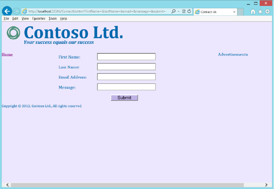The width and height of the screenshot is (274, 189).
Task: Click the Advertisements heading
Action: 233,55
